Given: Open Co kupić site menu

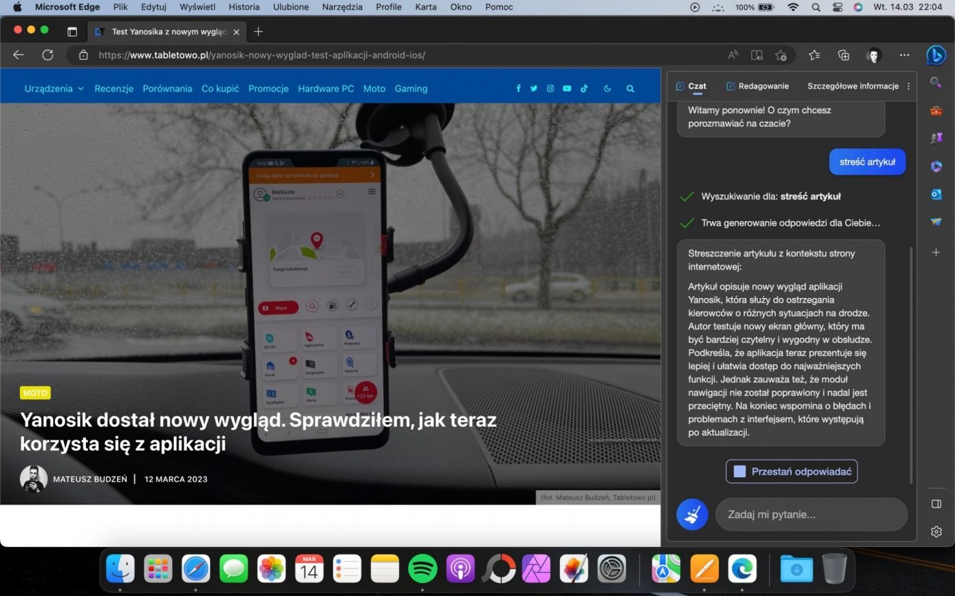Looking at the screenshot, I should (220, 89).
